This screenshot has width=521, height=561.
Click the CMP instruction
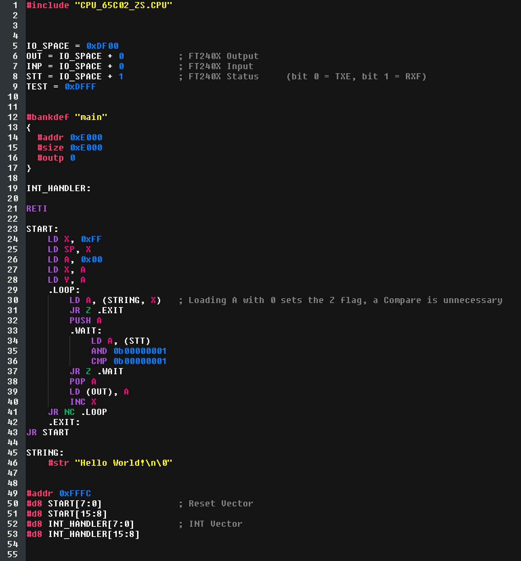click(x=99, y=361)
